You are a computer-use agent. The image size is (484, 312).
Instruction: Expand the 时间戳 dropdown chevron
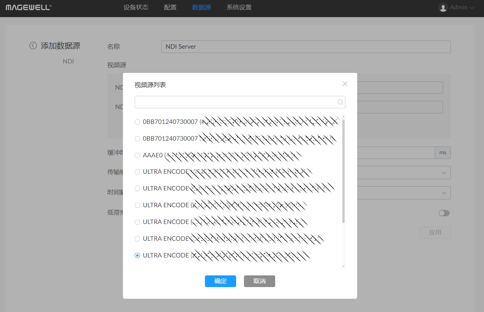click(444, 193)
